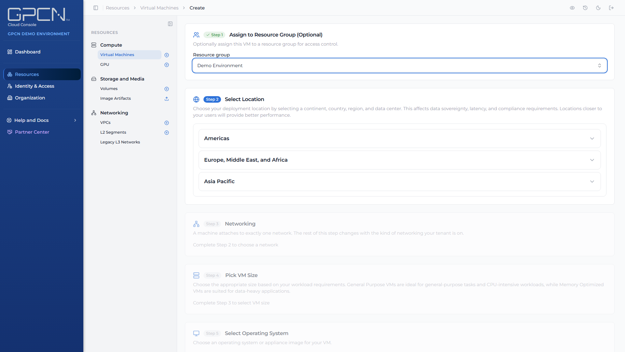Toggle the sidebar panel icon beside breadcrumbs

96,8
